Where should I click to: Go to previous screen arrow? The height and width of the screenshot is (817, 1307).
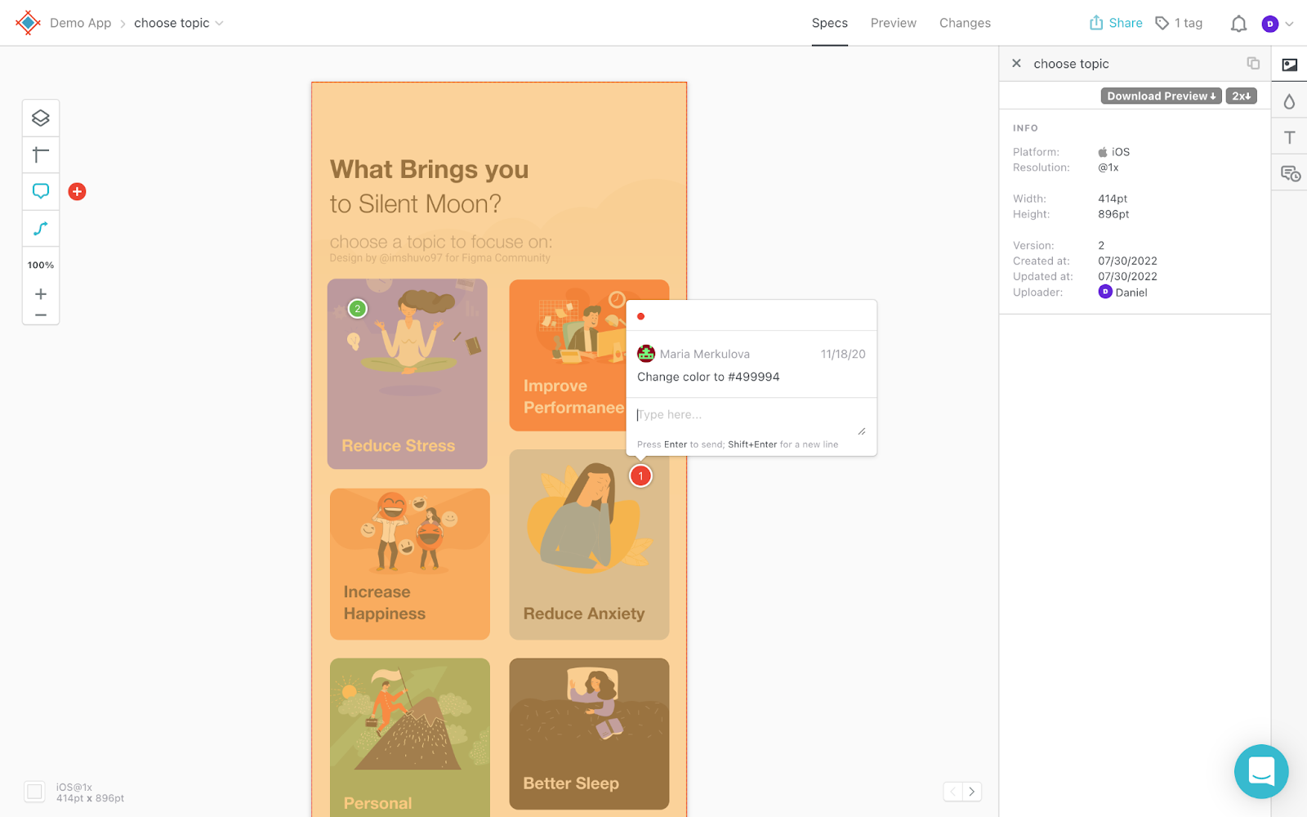click(952, 792)
